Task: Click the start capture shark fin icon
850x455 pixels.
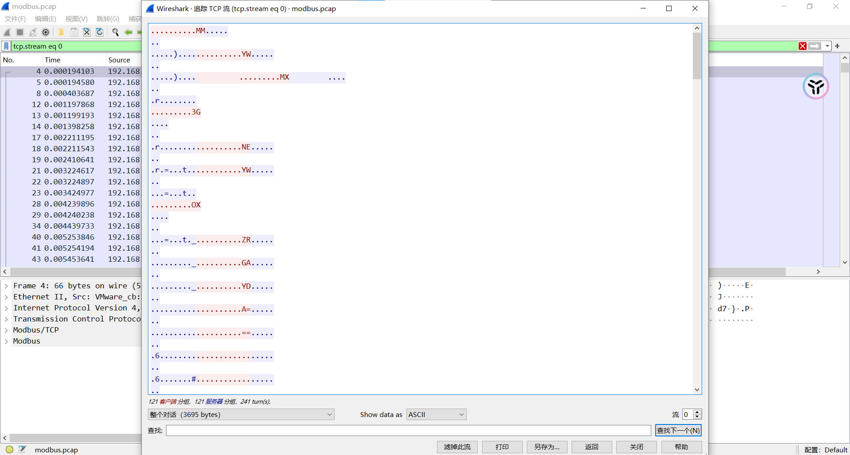Action: 7,32
